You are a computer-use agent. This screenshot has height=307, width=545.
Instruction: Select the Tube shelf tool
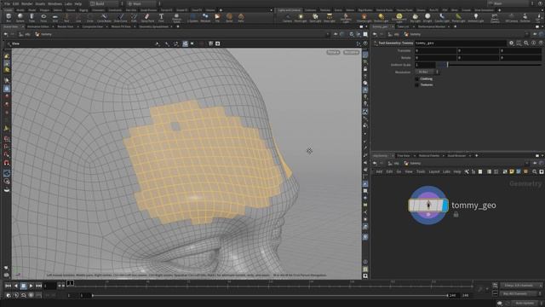[32, 18]
